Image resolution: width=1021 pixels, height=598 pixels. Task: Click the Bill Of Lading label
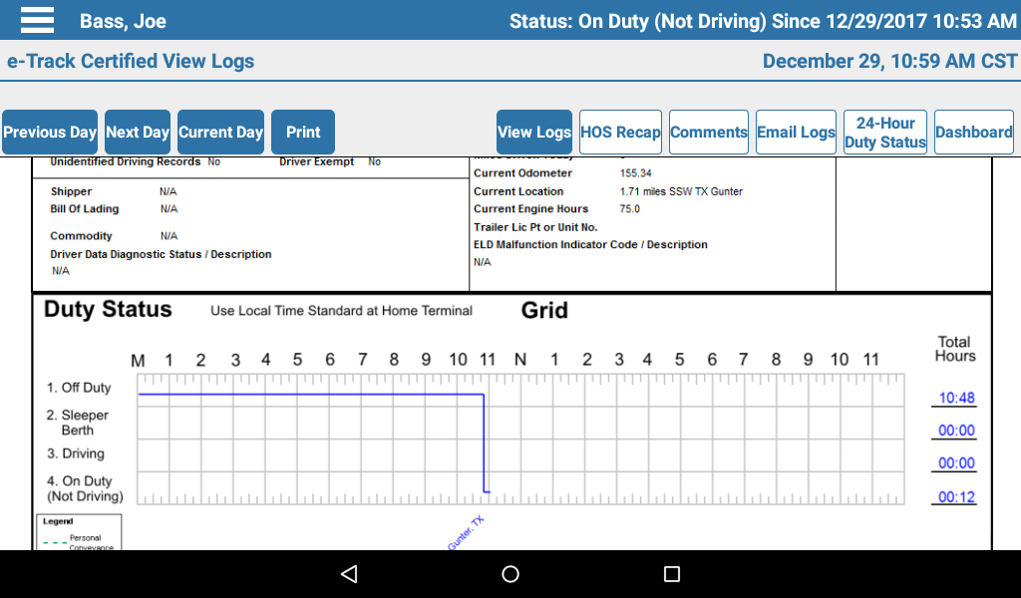click(85, 209)
